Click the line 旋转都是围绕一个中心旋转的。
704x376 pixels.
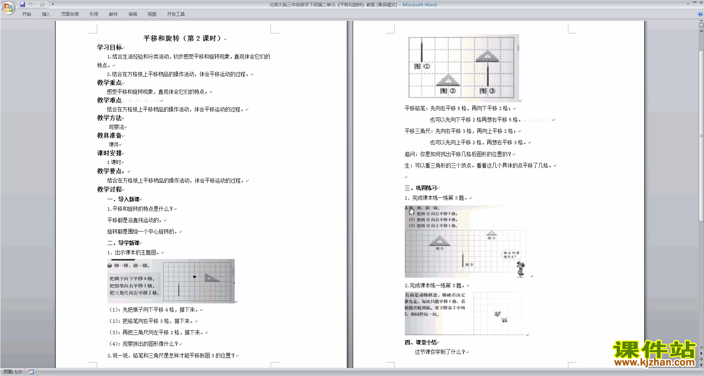[x=143, y=232]
